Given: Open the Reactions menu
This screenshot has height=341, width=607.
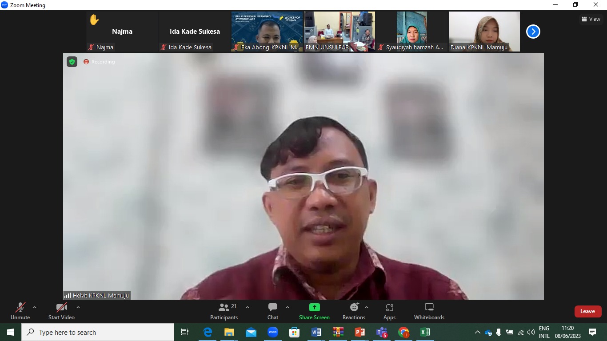Looking at the screenshot, I should click(x=354, y=311).
